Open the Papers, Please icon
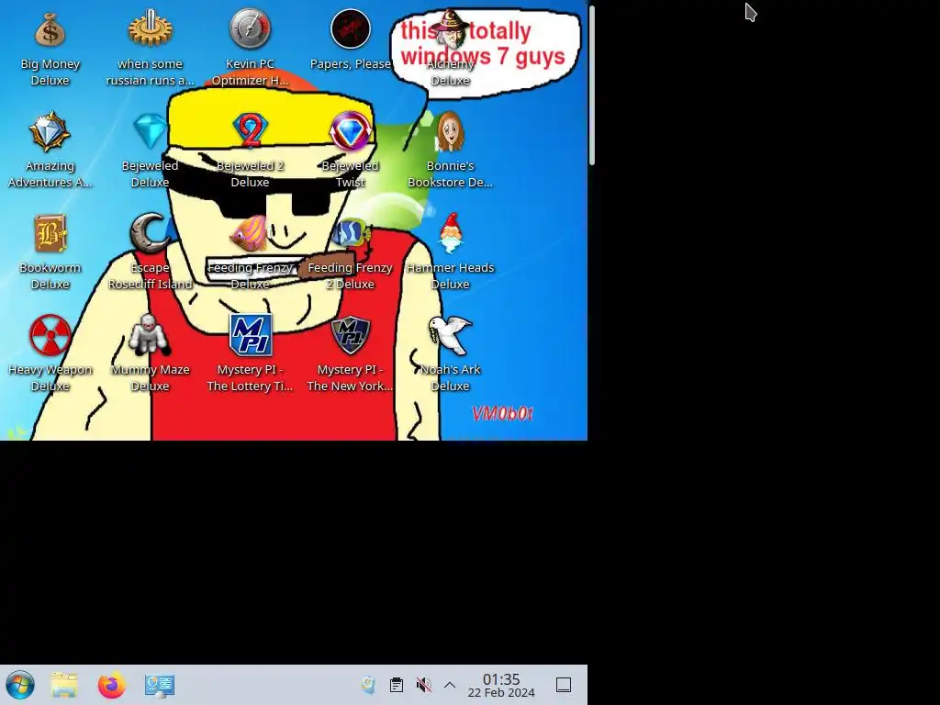The height and width of the screenshot is (705, 940). pos(350,28)
